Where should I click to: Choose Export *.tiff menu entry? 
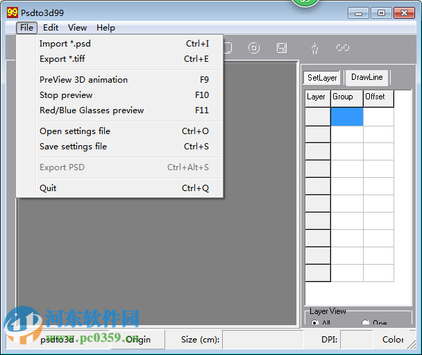point(124,59)
